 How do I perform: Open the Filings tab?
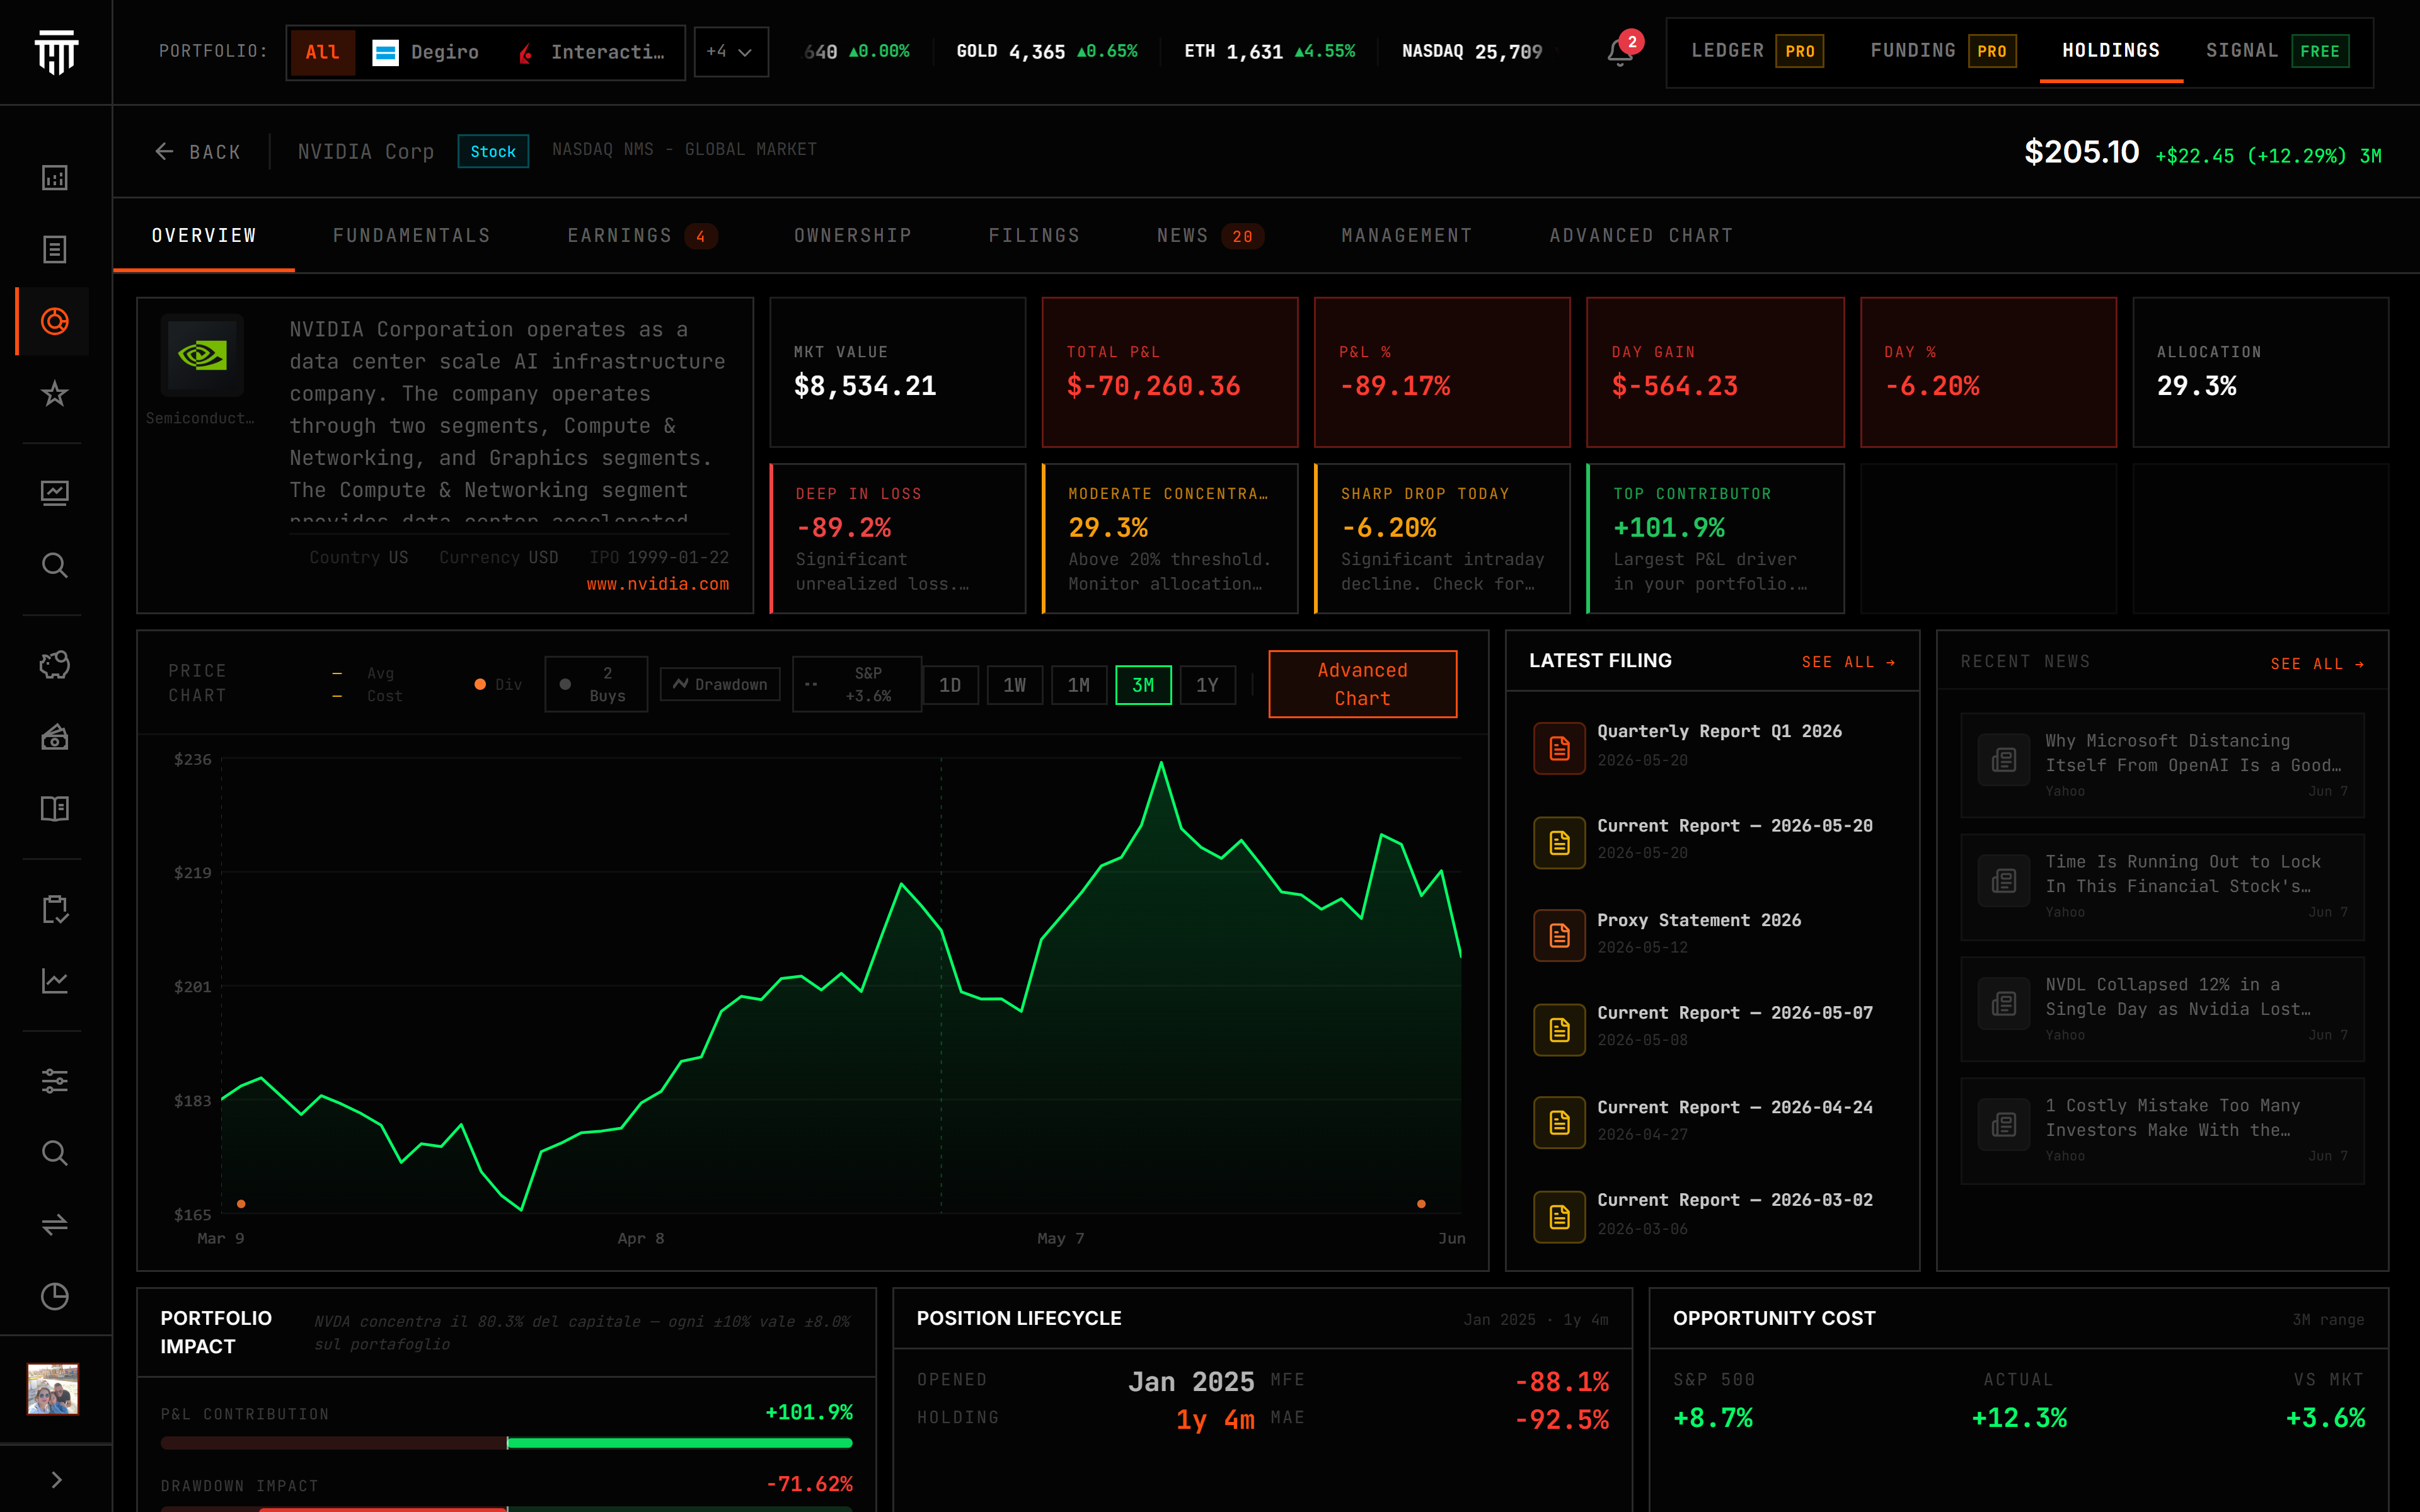point(1035,236)
